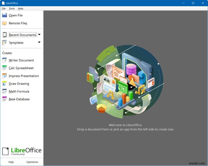Click the Recent Documents icon
This screenshot has height=166, width=208.
pos(4,34)
